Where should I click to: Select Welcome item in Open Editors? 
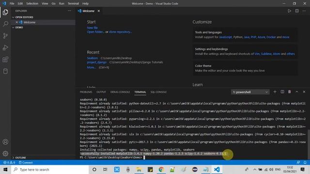pyautogui.click(x=43, y=22)
